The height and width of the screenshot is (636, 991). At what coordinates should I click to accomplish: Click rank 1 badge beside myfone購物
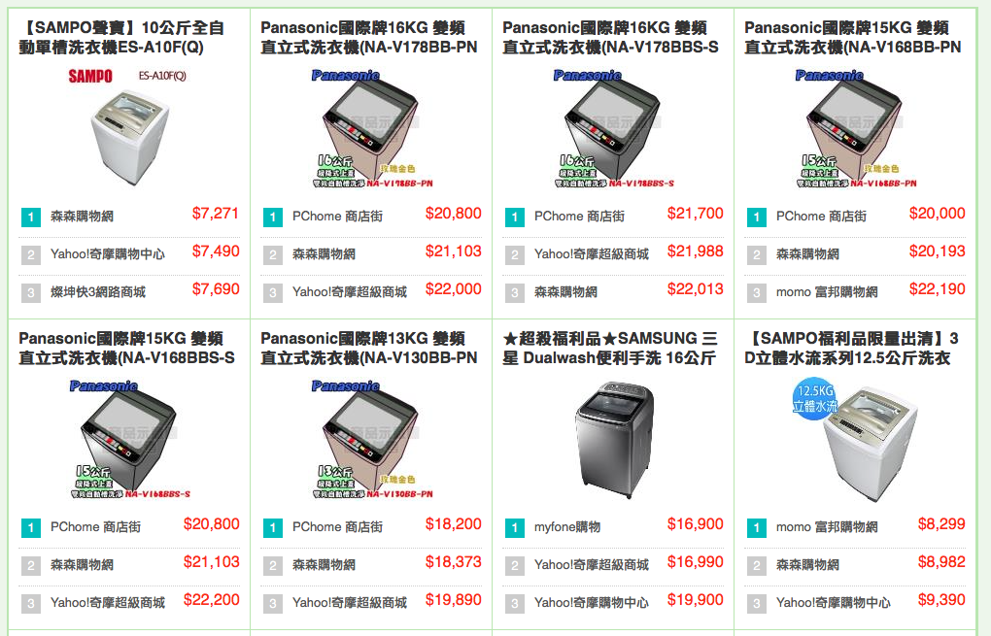point(515,528)
